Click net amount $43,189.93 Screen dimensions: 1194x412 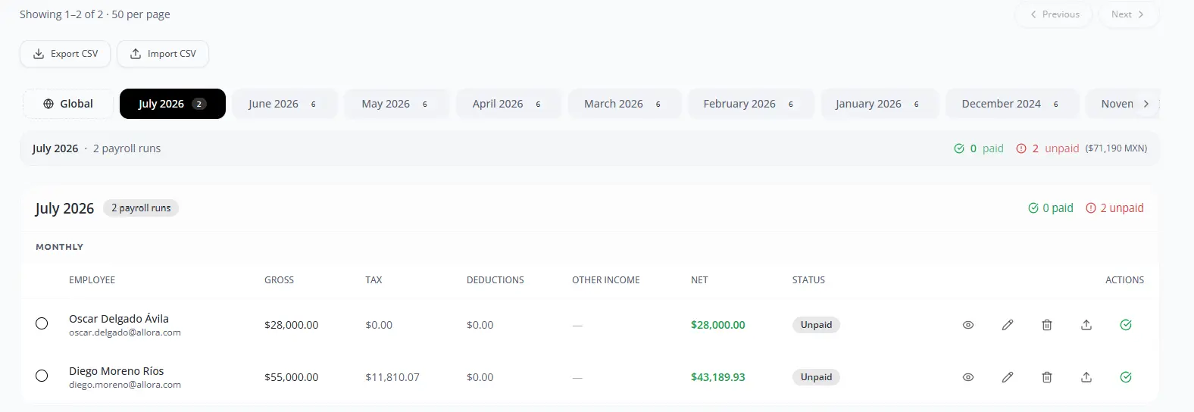pyautogui.click(x=718, y=377)
